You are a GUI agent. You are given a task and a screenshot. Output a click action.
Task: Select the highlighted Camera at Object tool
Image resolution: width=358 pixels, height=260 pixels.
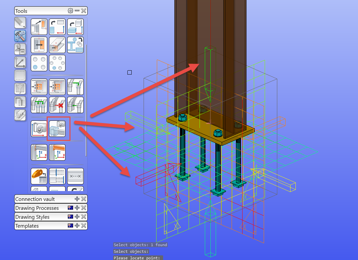tap(58, 129)
